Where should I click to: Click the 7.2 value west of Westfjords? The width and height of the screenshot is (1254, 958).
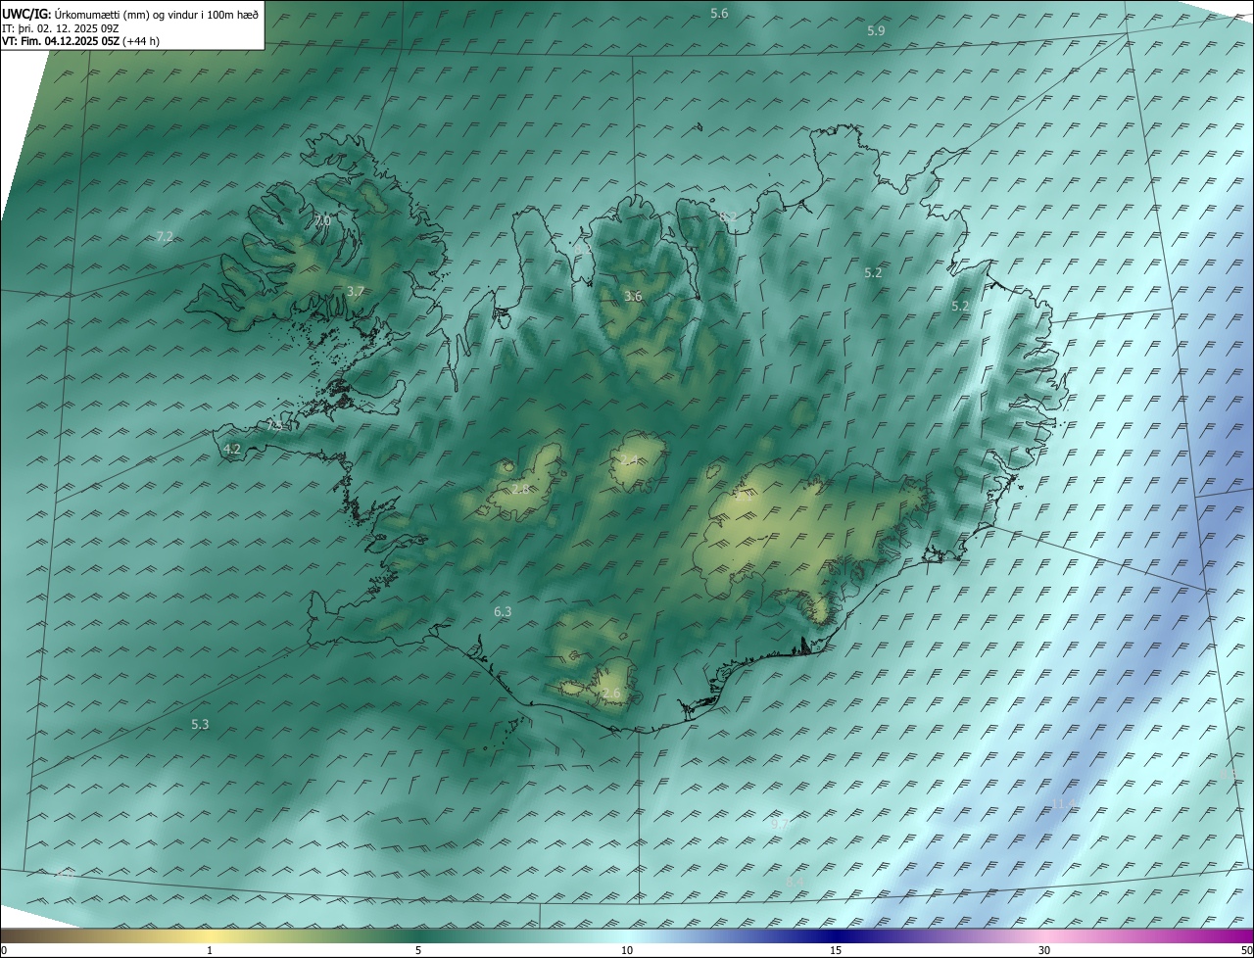coord(165,236)
